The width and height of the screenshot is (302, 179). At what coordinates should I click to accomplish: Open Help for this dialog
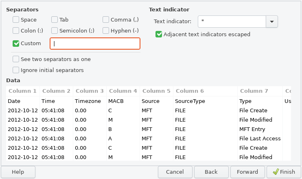(18, 172)
